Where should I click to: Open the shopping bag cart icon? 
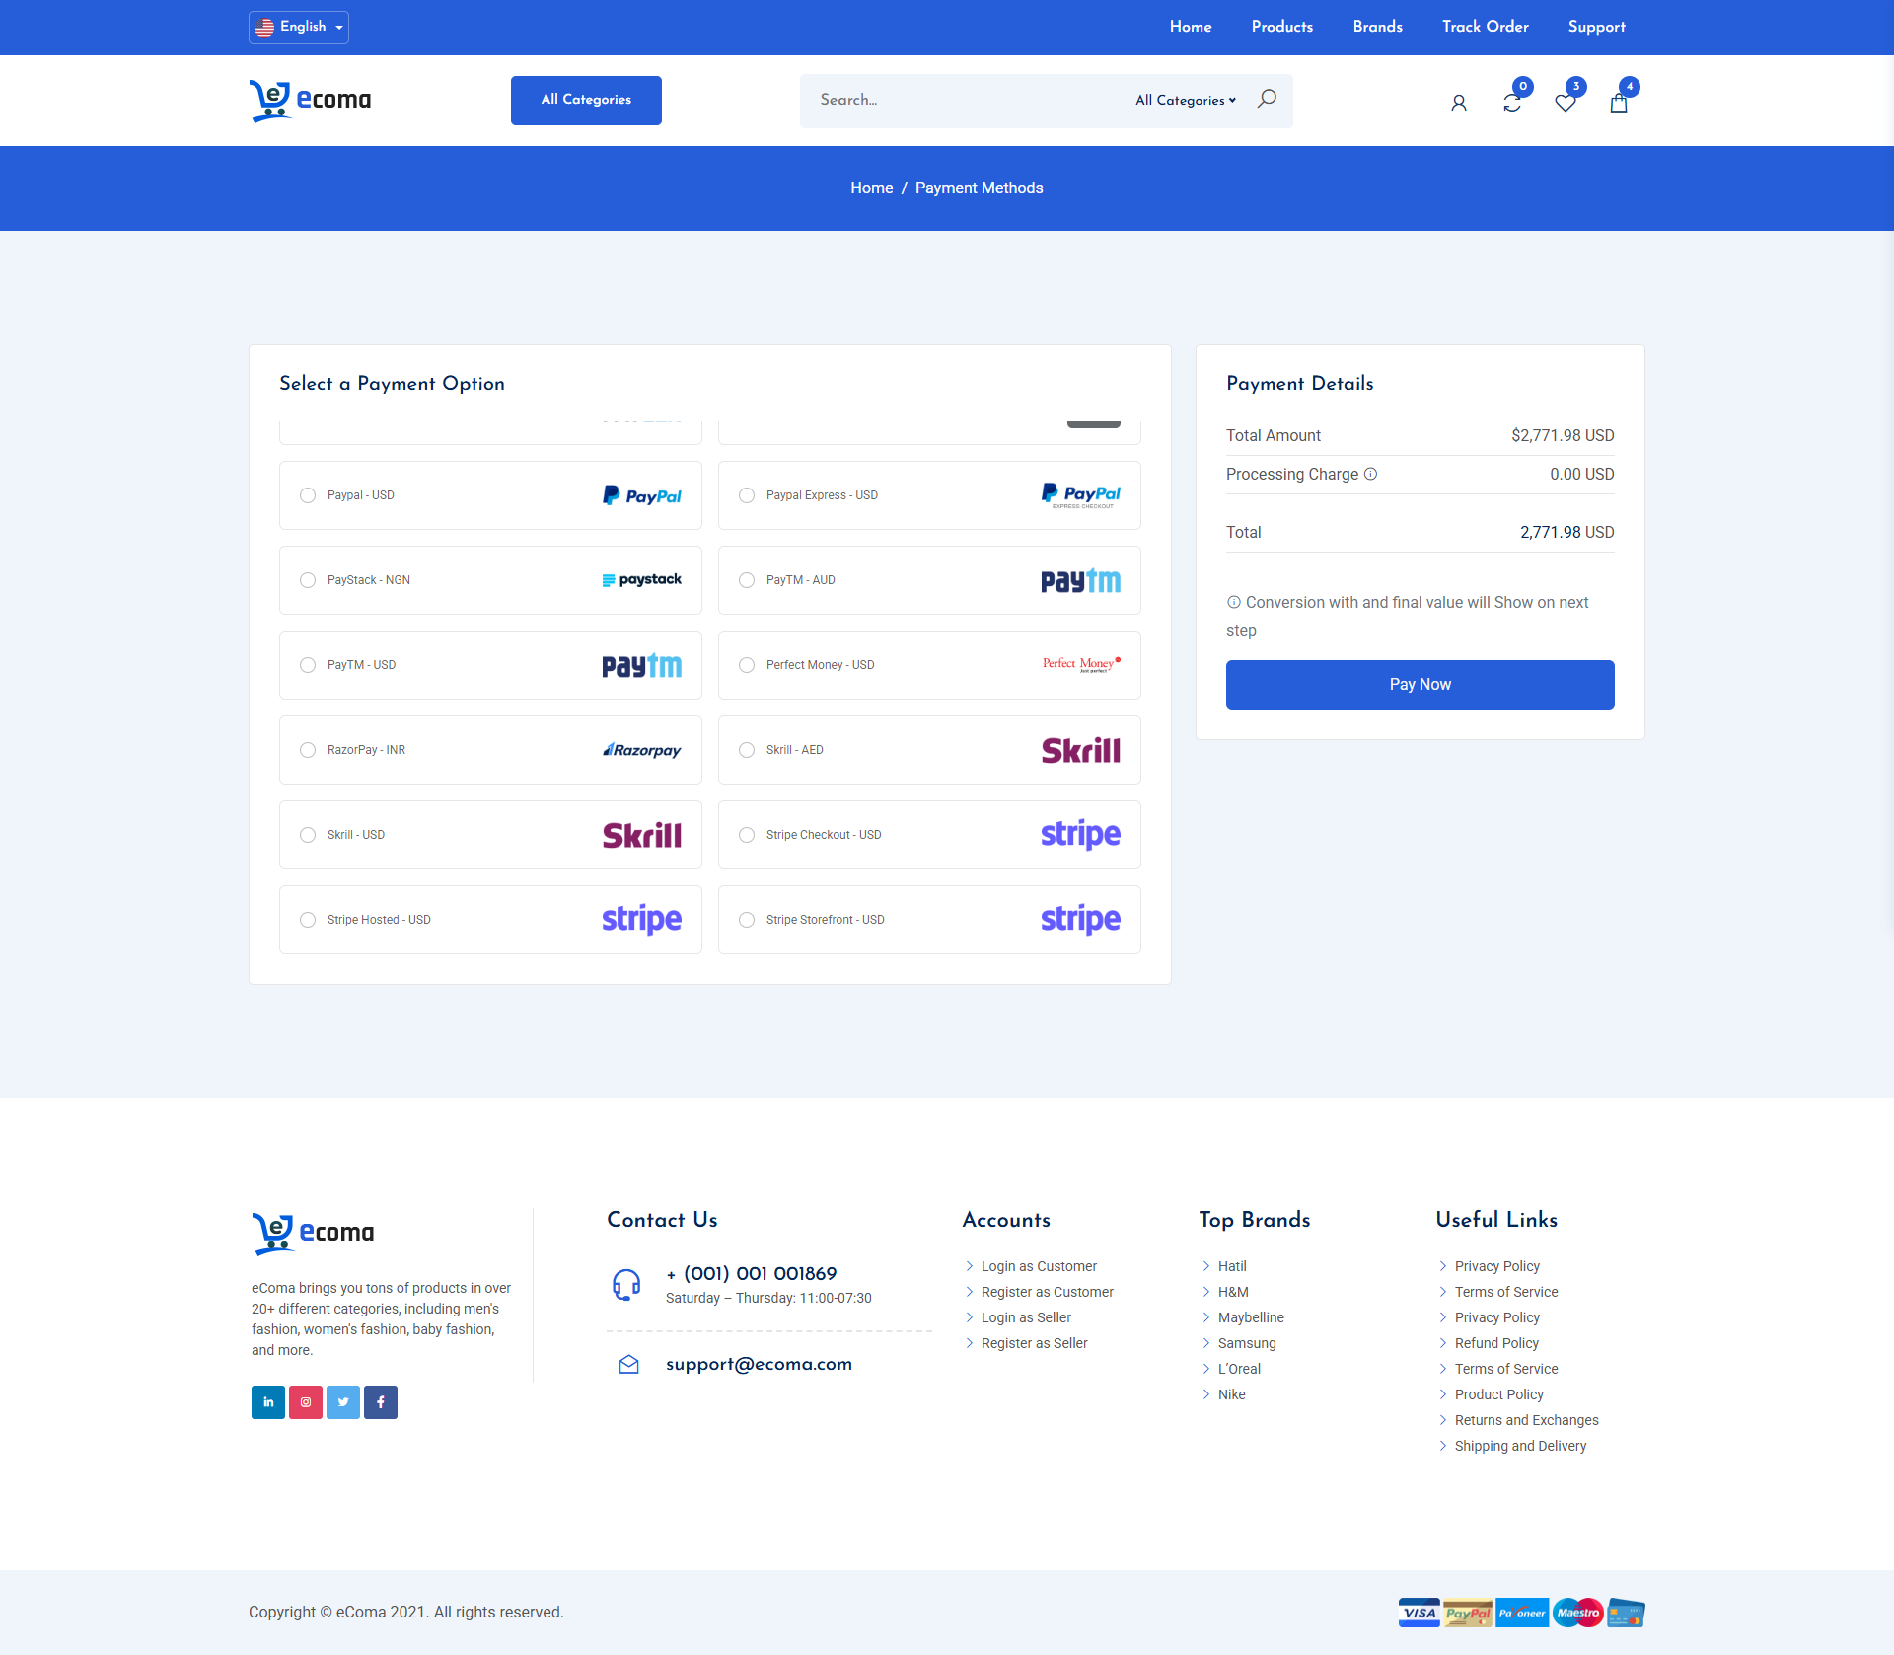1618,103
